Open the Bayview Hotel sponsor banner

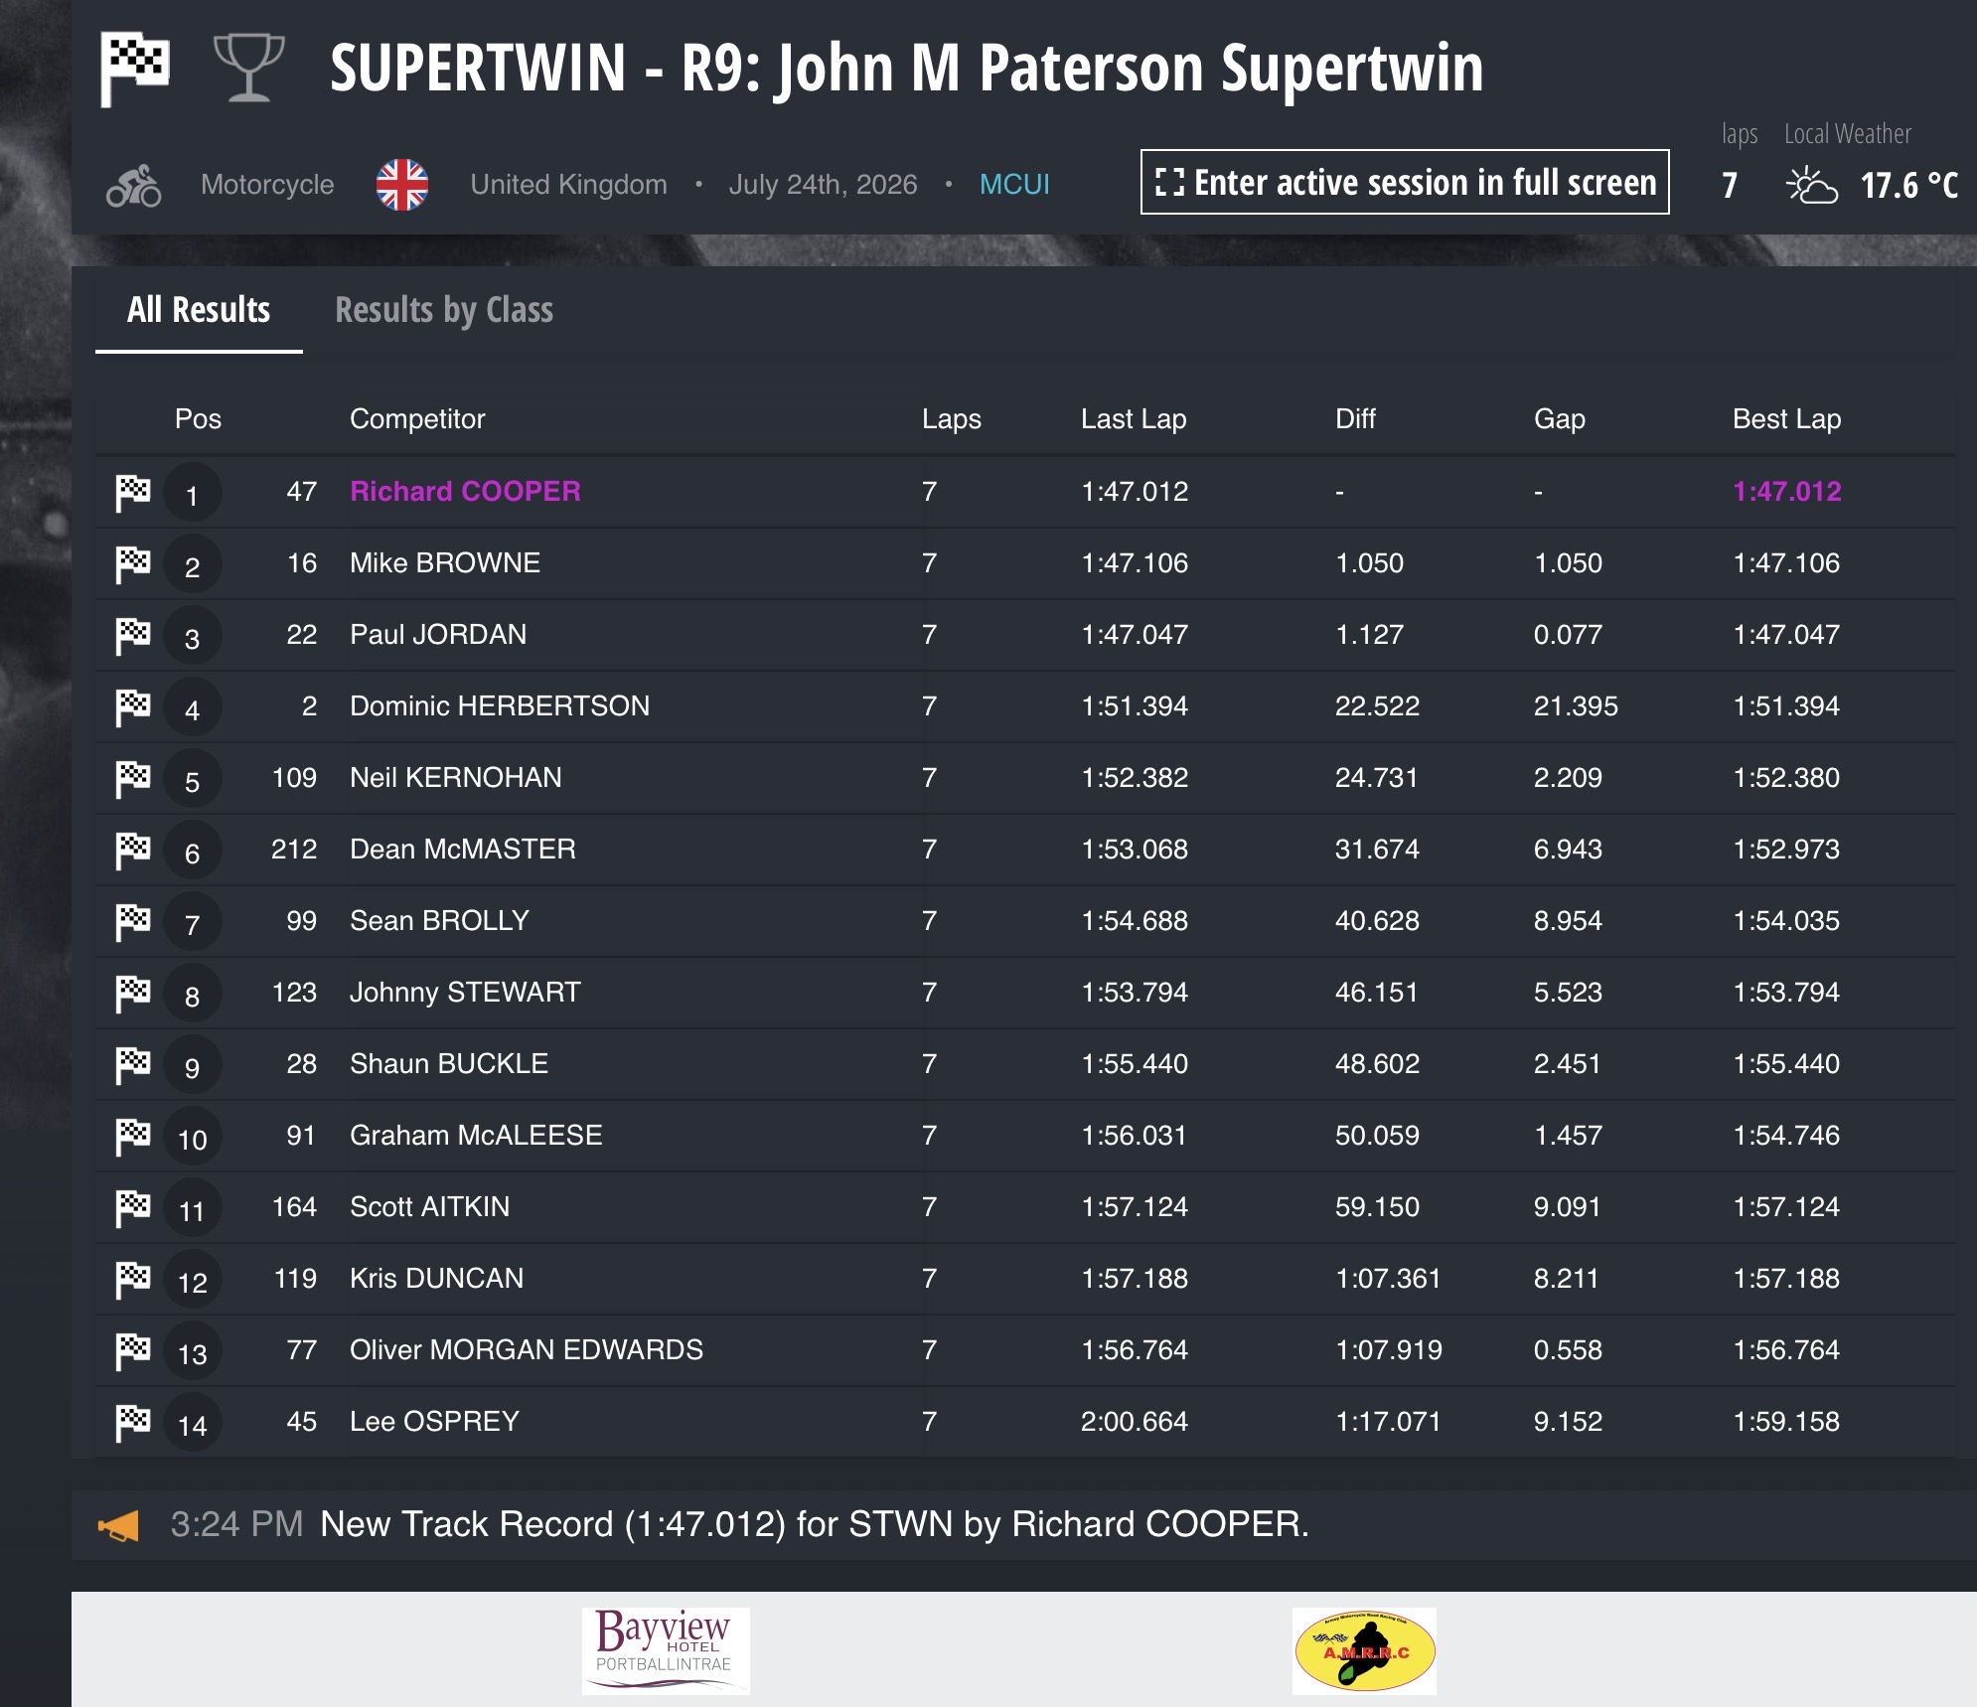(666, 1650)
